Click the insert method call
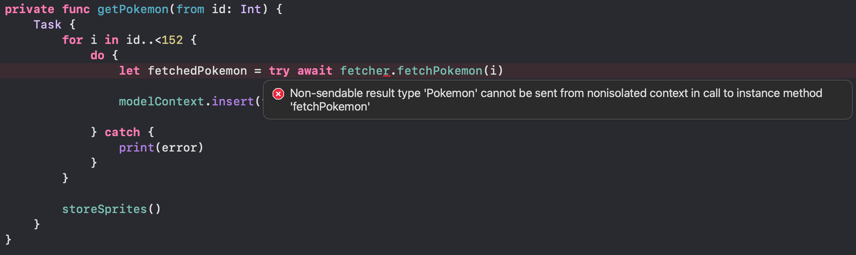This screenshot has width=856, height=255. pyautogui.click(x=233, y=101)
